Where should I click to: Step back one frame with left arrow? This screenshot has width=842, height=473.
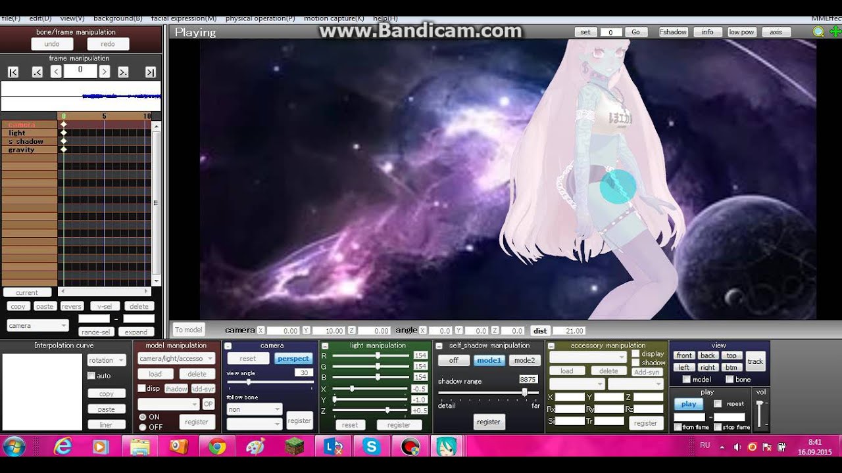[x=57, y=72]
